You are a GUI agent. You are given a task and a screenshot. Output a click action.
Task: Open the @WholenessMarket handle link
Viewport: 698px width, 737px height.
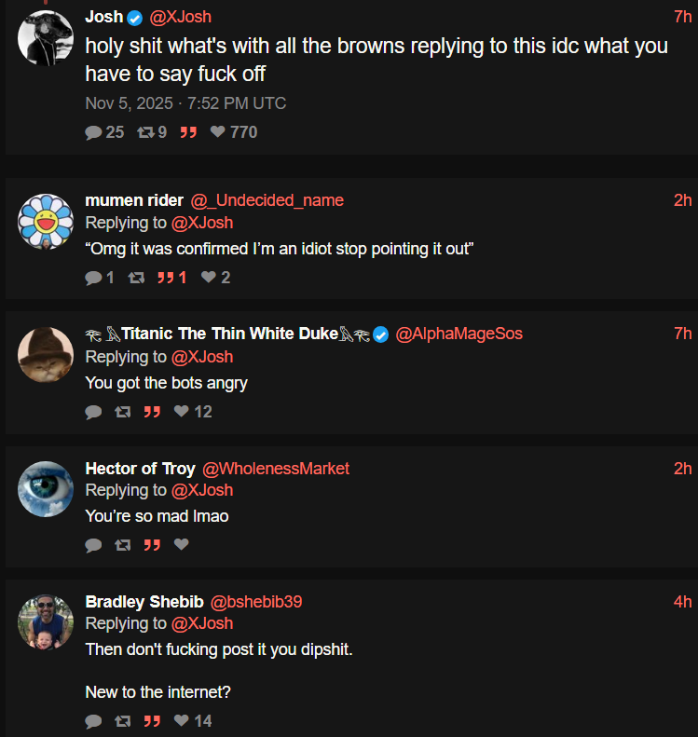click(276, 469)
